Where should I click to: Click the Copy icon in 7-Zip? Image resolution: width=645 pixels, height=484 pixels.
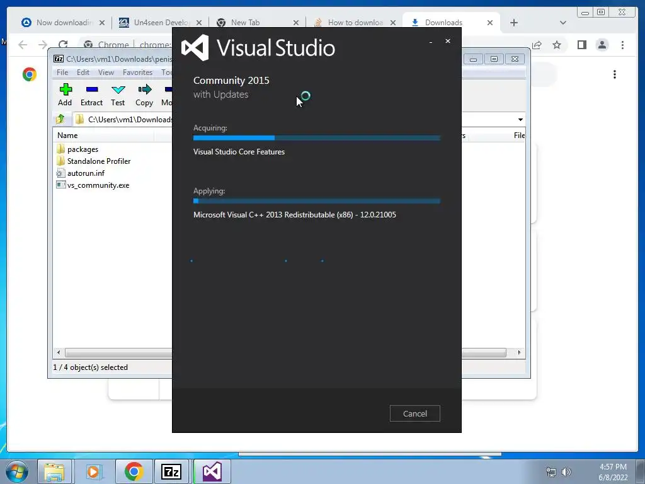click(144, 95)
